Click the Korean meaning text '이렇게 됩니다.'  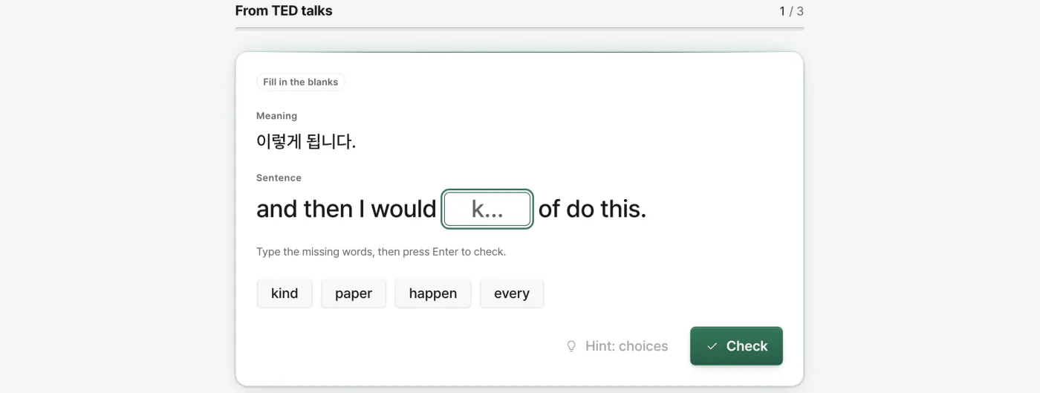[x=306, y=141]
